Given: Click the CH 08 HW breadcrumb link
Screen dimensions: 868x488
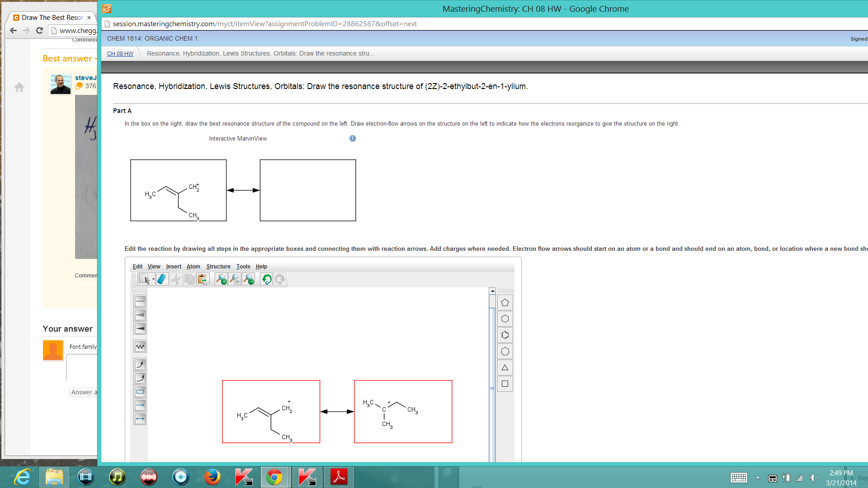Looking at the screenshot, I should [120, 53].
